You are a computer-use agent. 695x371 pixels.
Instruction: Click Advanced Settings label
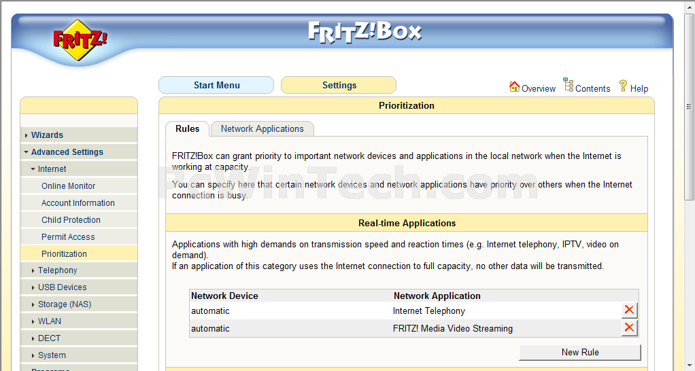67,152
